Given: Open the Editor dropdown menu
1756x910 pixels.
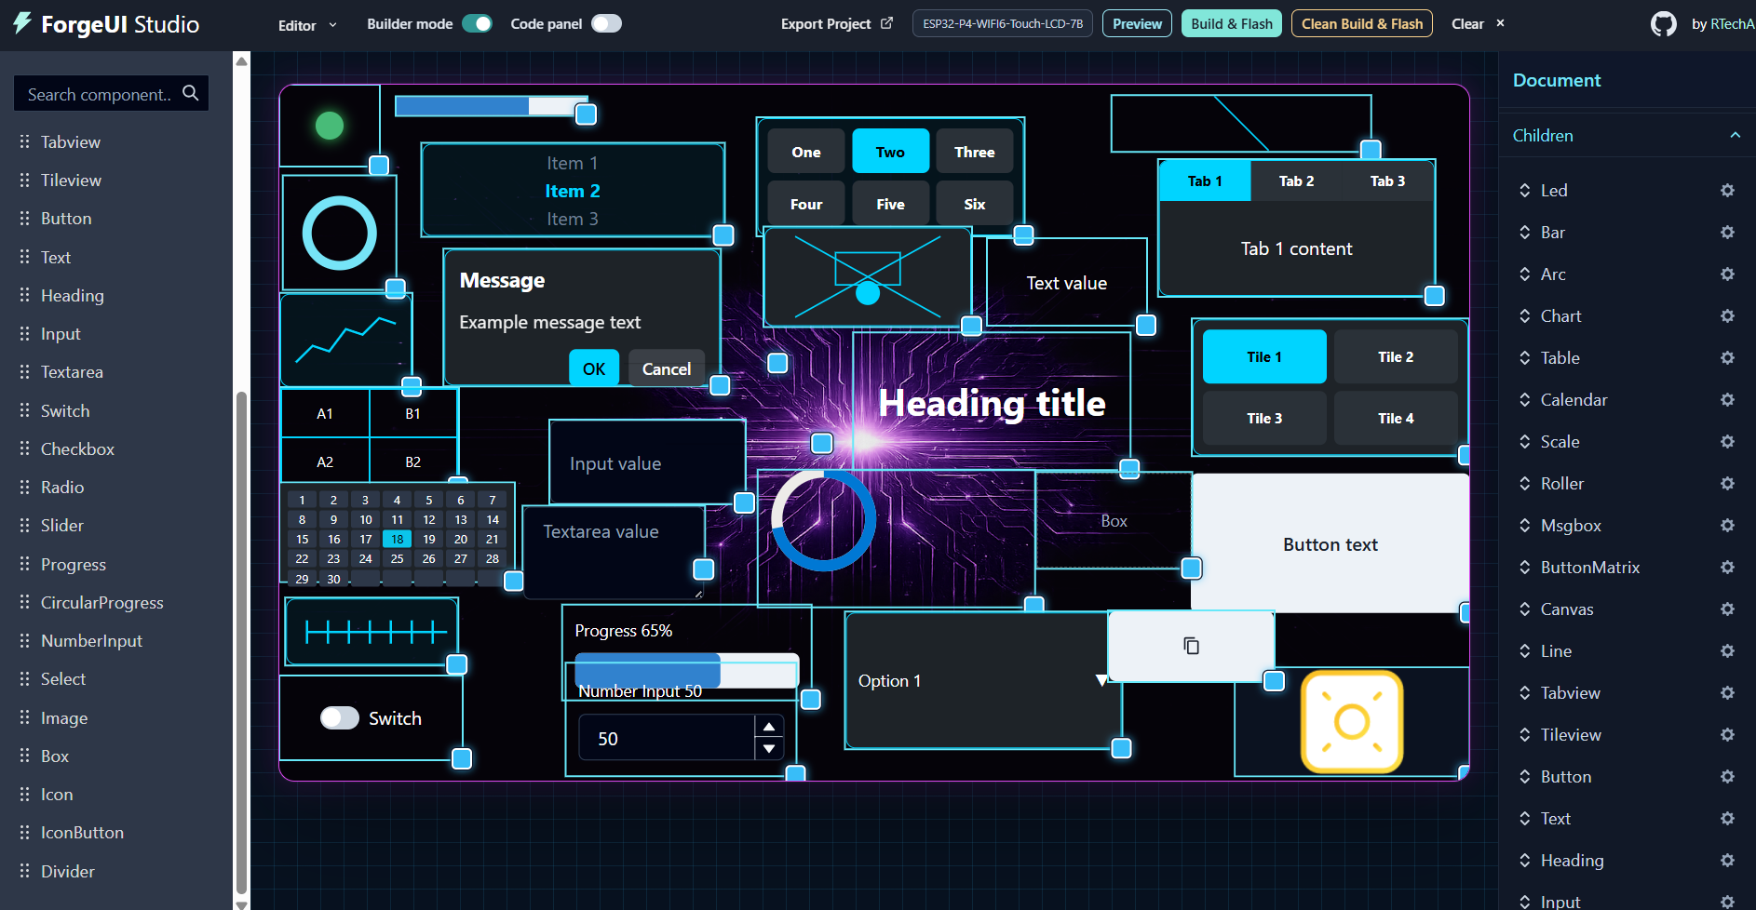Looking at the screenshot, I should click(x=307, y=25).
